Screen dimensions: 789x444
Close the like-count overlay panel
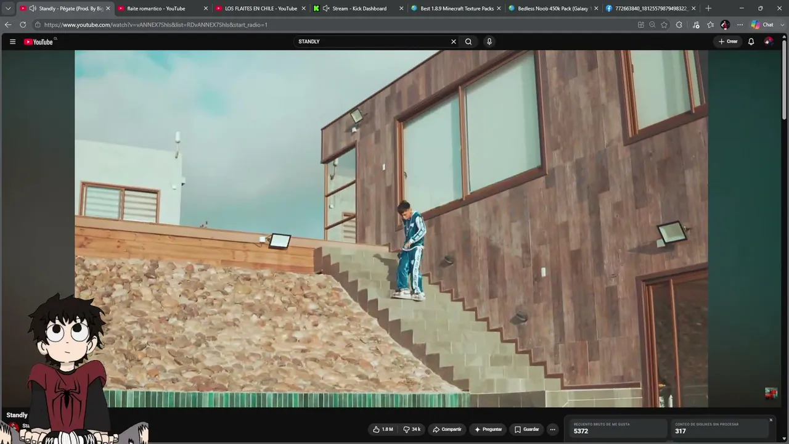771,420
